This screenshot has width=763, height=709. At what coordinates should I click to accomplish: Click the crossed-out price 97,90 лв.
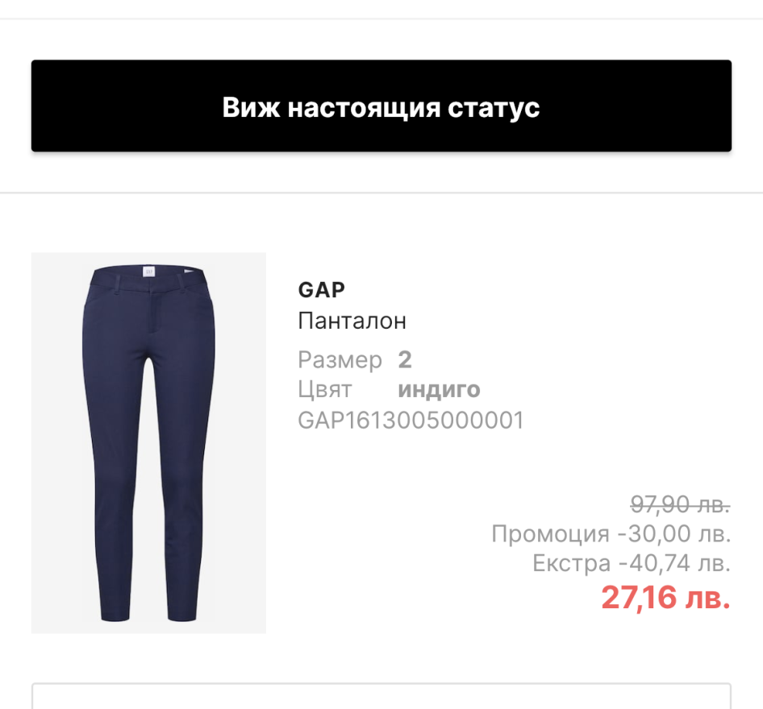click(x=680, y=504)
